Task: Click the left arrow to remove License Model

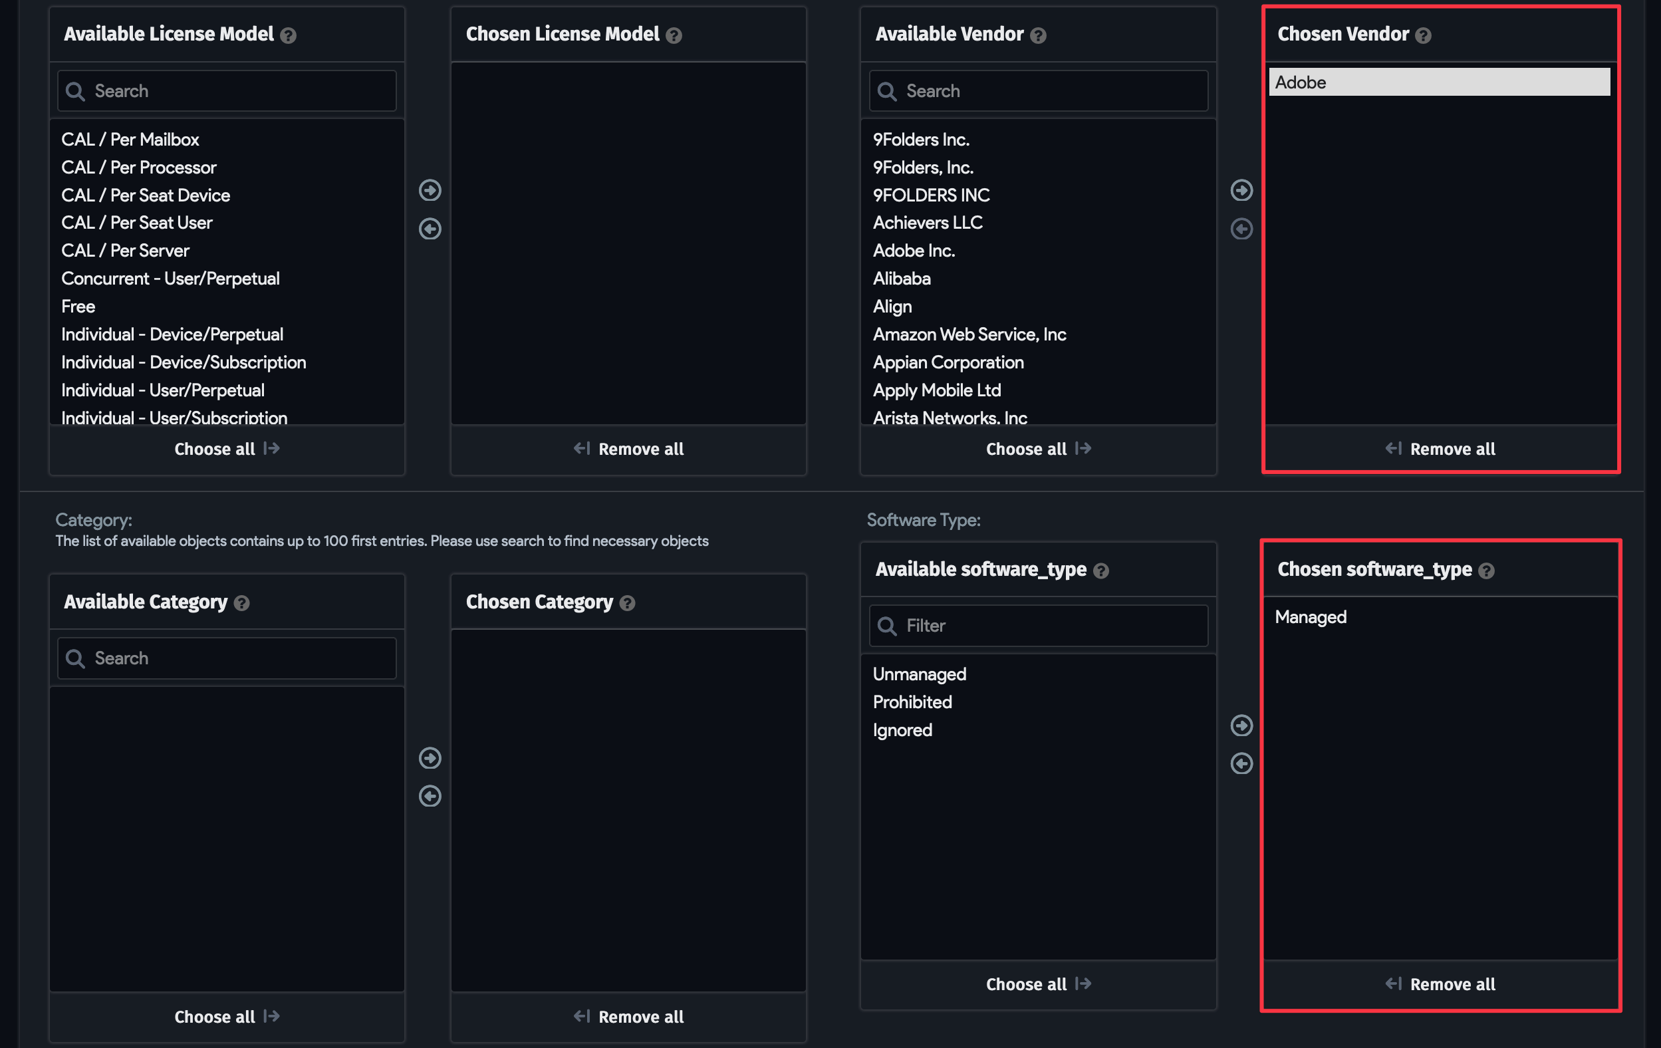Action: pos(430,228)
